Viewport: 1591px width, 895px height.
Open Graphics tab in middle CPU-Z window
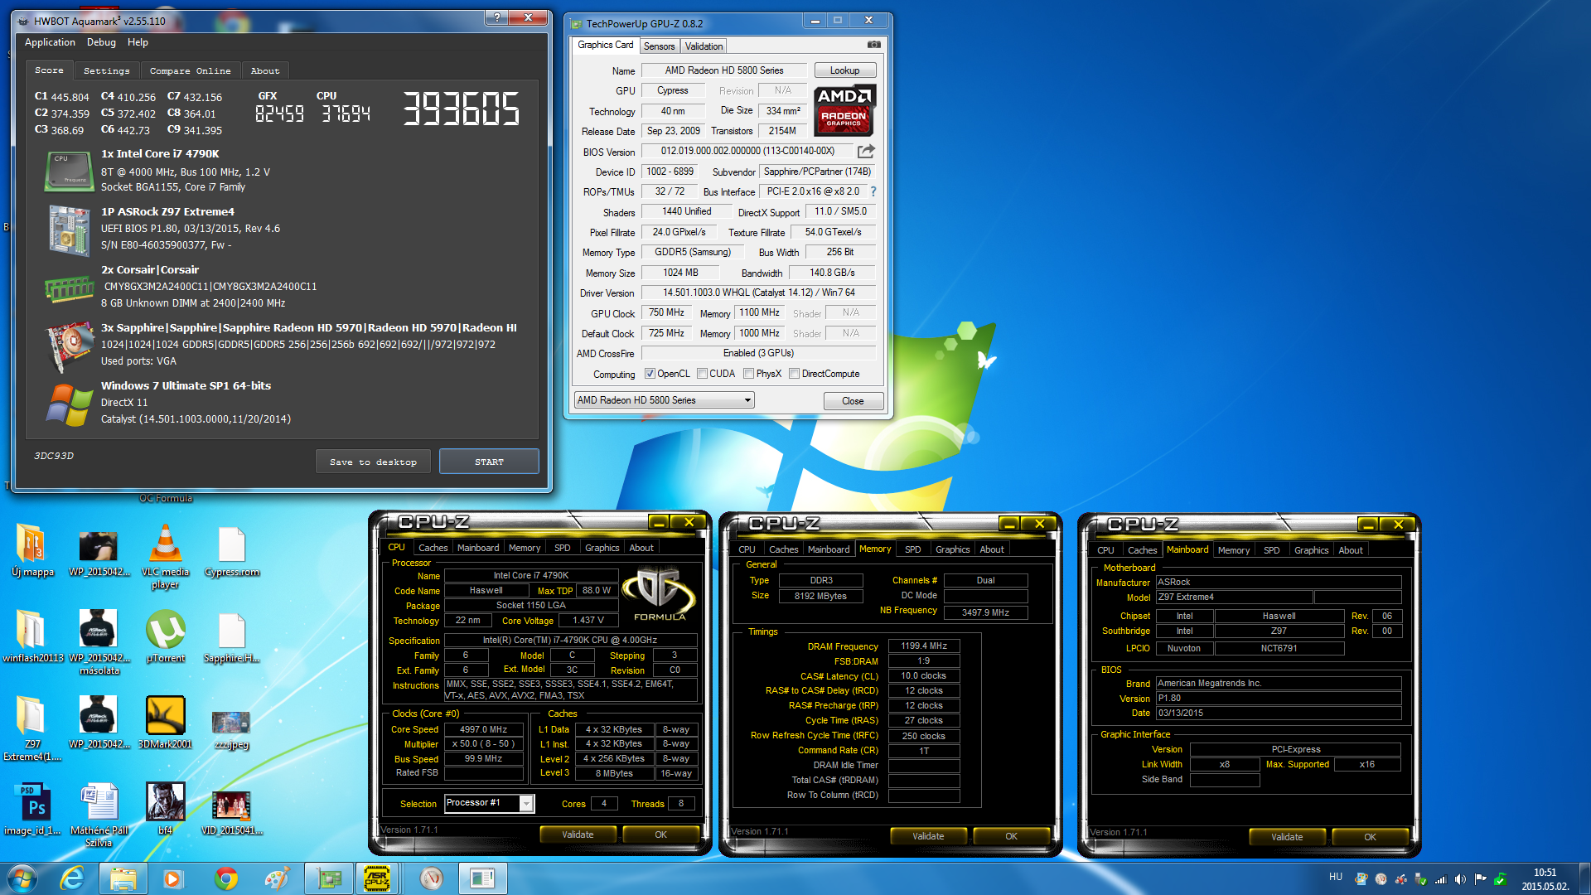(952, 549)
